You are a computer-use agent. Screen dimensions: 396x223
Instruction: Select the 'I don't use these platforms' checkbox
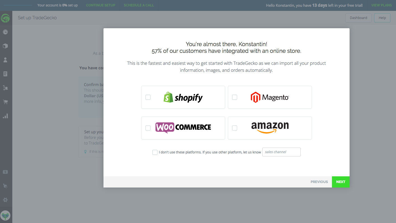tap(155, 152)
